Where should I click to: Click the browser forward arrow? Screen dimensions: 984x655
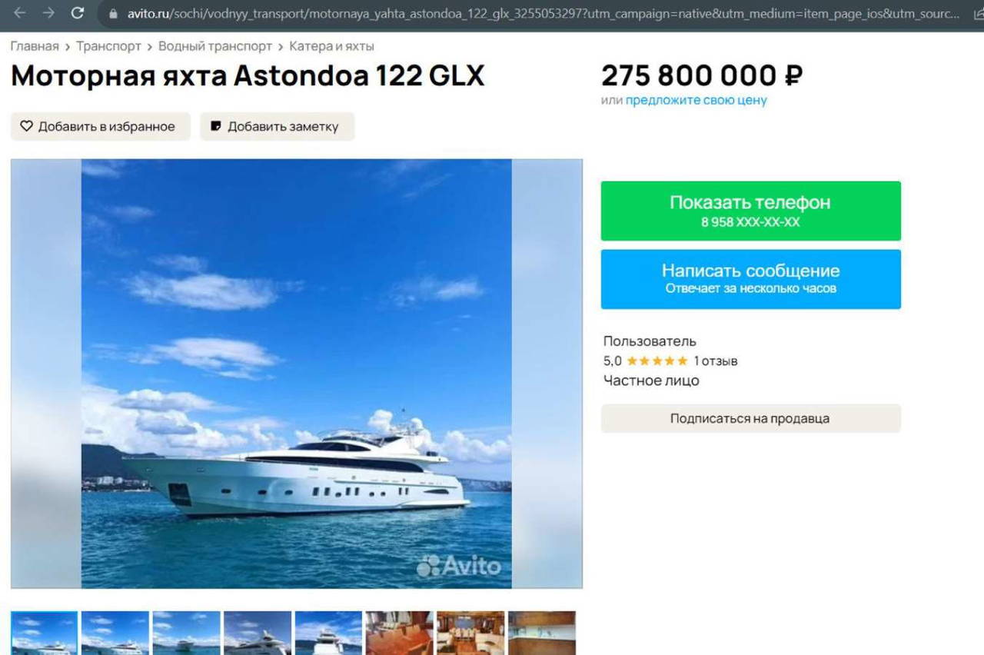point(48,13)
